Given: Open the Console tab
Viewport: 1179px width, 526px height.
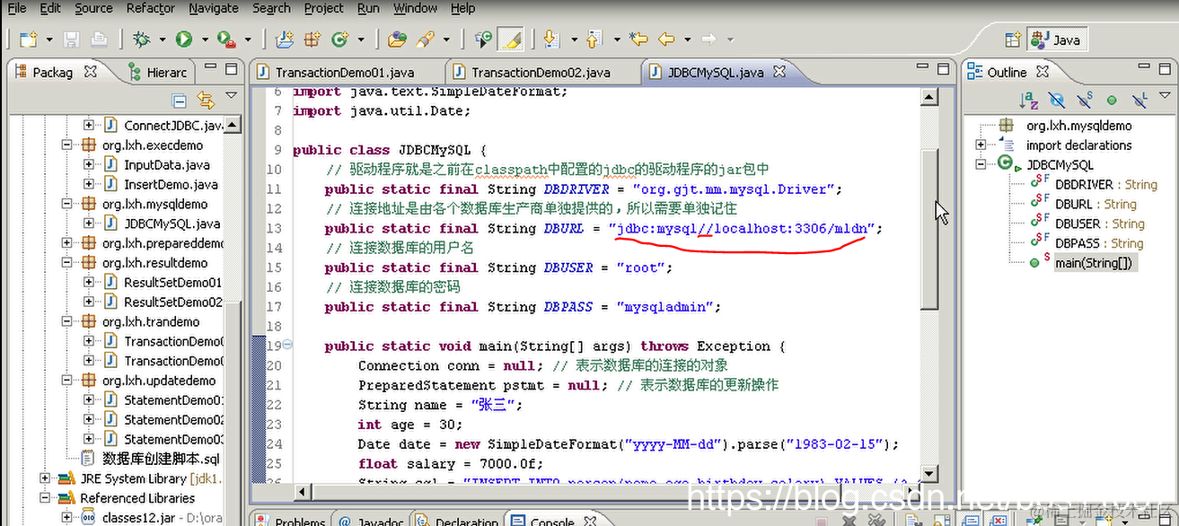Looking at the screenshot, I should pos(551,521).
